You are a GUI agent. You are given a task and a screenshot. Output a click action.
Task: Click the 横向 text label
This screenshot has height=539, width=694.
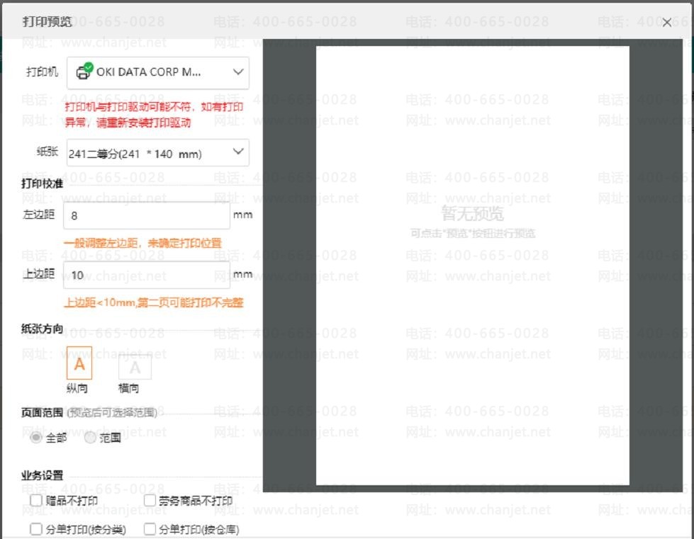[x=129, y=388]
